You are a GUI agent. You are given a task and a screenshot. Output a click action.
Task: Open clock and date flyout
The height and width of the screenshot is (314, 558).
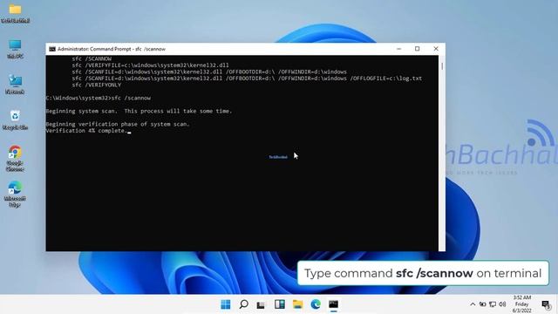click(522, 304)
